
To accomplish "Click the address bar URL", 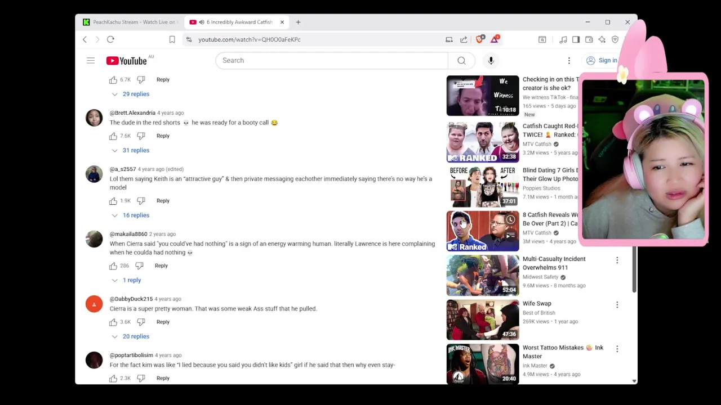I will tap(250, 39).
